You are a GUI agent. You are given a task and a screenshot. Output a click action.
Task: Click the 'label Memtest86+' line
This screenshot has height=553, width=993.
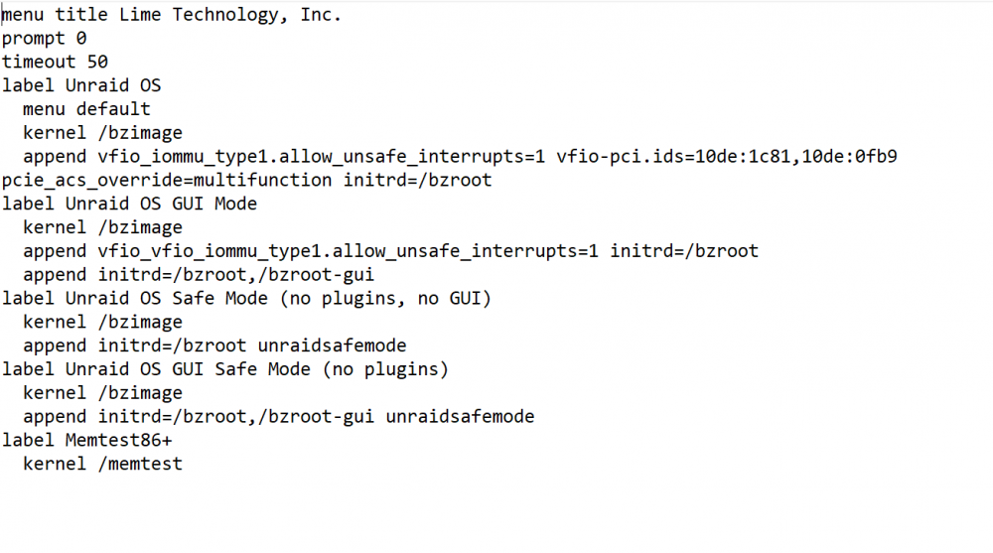(x=86, y=440)
